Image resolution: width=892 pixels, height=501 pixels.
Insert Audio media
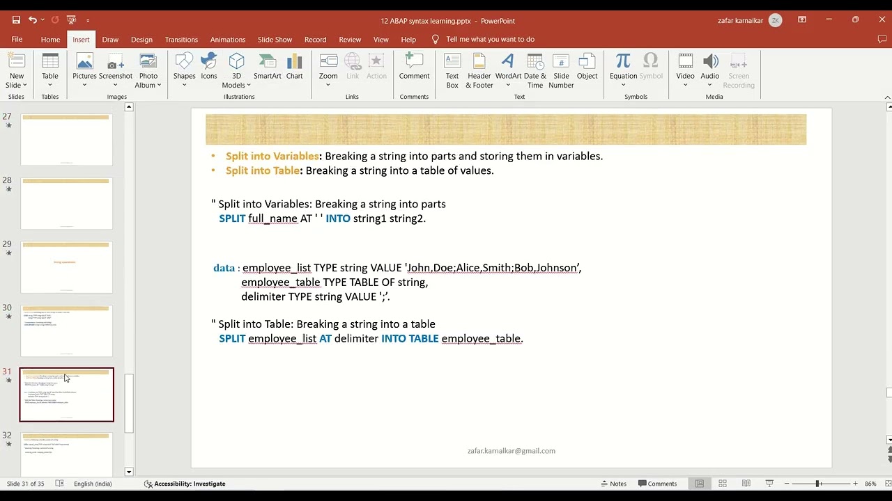click(x=710, y=71)
